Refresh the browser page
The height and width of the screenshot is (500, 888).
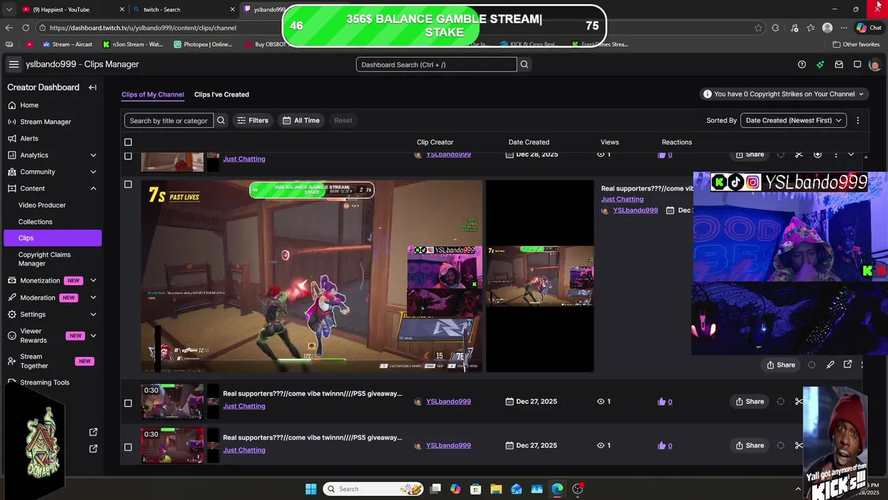pos(26,28)
